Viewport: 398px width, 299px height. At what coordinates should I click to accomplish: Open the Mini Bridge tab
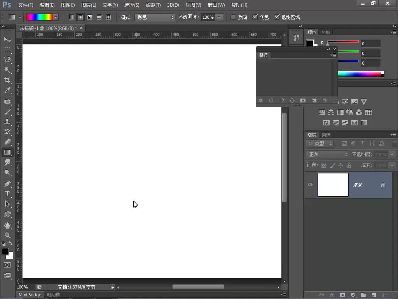30,295
